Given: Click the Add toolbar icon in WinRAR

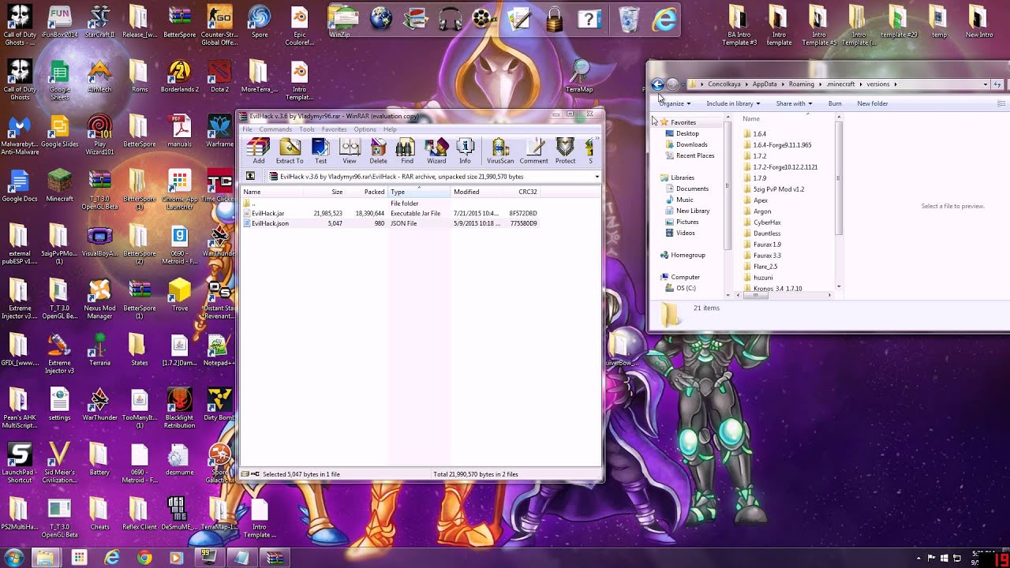Looking at the screenshot, I should pyautogui.click(x=258, y=150).
